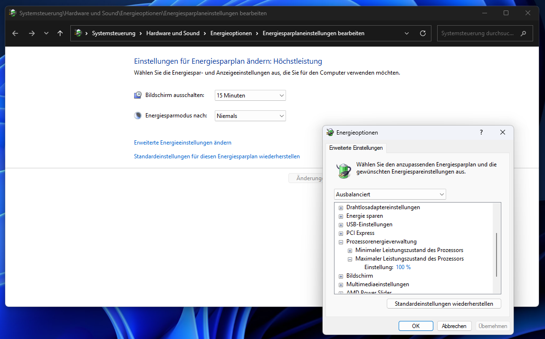Image resolution: width=545 pixels, height=339 pixels.
Task: Select Systemsteuerung in the breadcrumb
Action: pyautogui.click(x=114, y=33)
